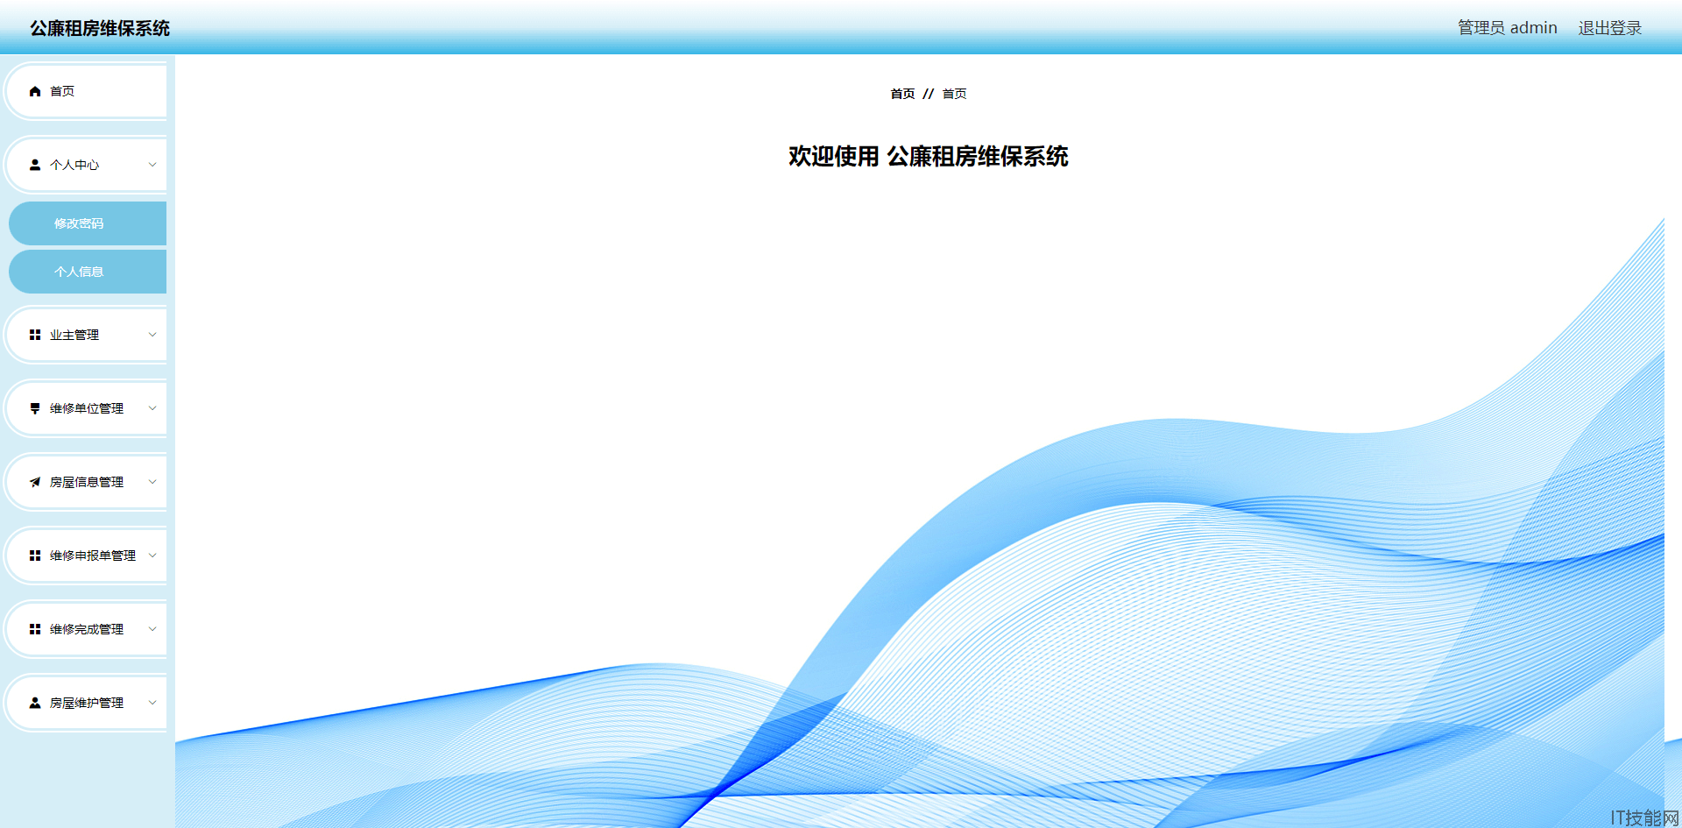
Task: Select the 业主管理 menu label
Action: (x=74, y=335)
